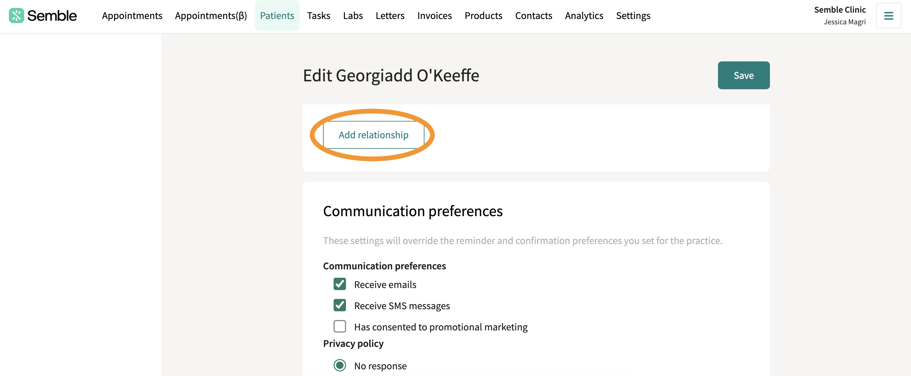Click the Semble logo icon
The height and width of the screenshot is (376, 911).
pos(16,16)
